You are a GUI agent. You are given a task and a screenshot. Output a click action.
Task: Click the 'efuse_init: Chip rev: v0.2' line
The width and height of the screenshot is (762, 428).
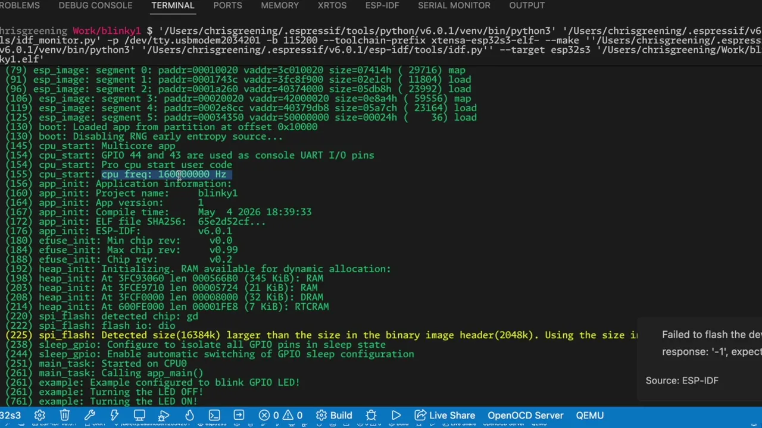click(x=119, y=260)
